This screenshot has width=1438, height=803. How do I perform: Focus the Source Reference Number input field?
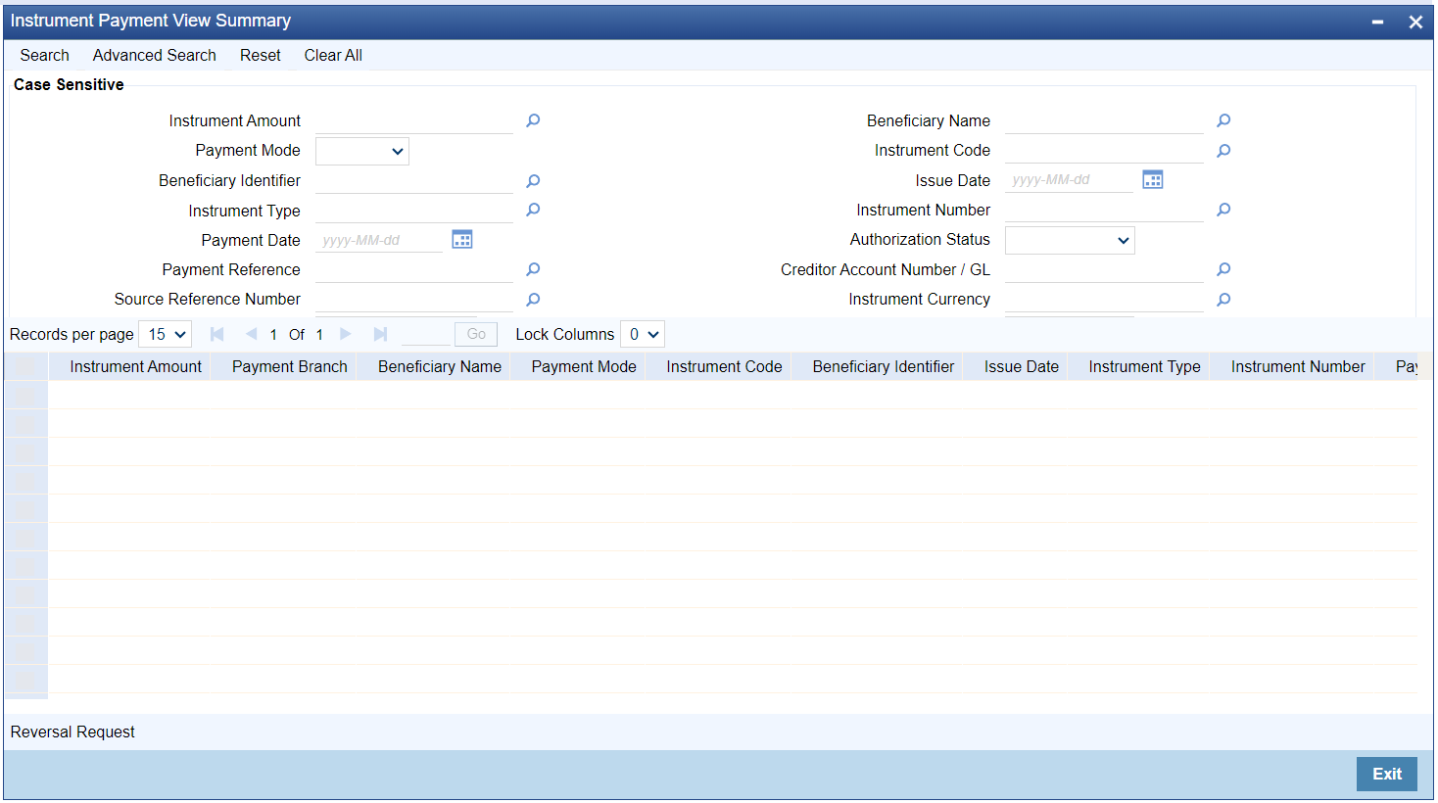(414, 300)
